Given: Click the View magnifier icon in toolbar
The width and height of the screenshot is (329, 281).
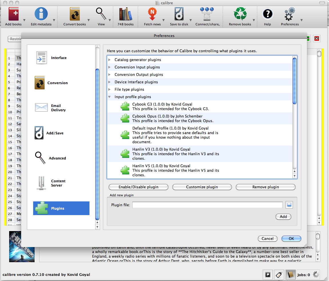Looking at the screenshot, I should coord(101,14).
